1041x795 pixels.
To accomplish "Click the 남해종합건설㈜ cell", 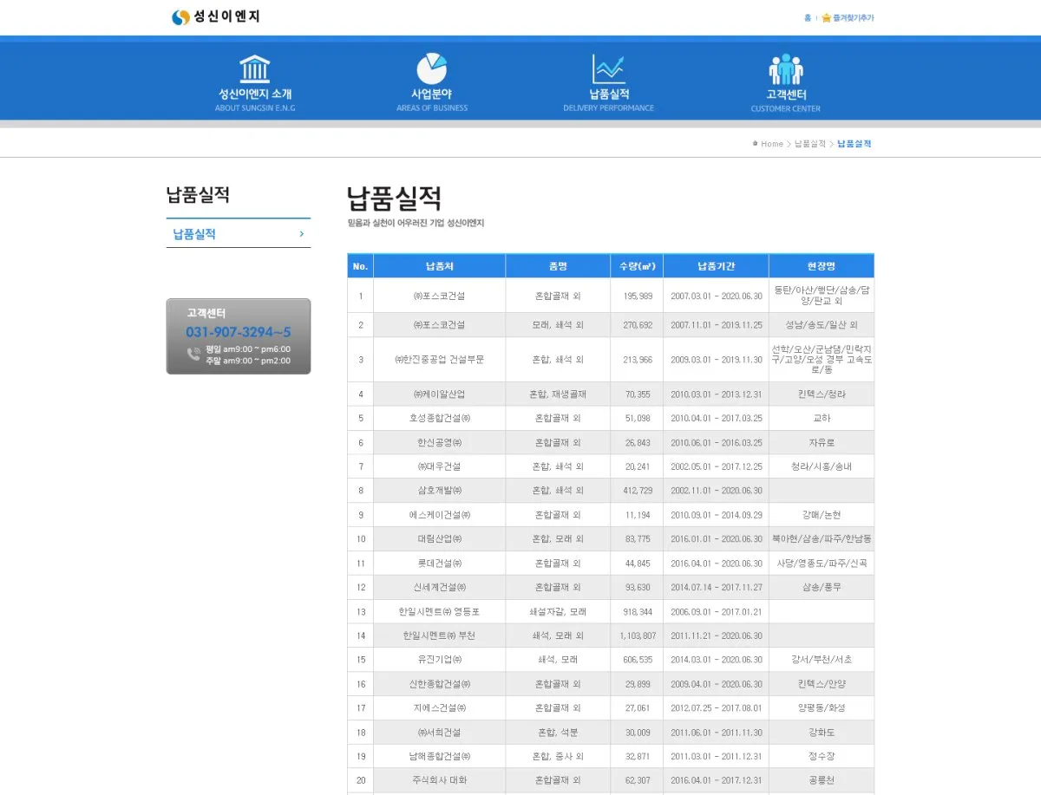I will pyautogui.click(x=440, y=756).
